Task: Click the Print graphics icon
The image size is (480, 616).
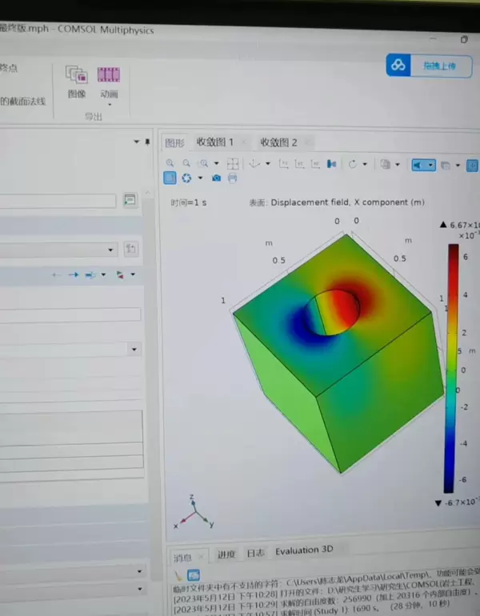Action: (x=233, y=178)
